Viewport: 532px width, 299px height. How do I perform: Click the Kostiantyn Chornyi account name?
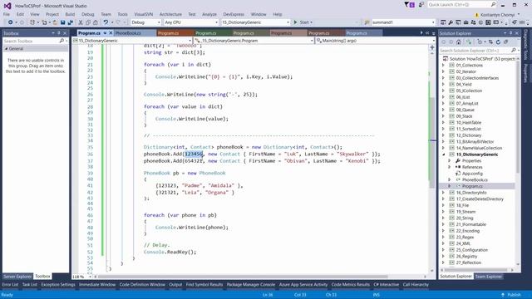click(498, 15)
